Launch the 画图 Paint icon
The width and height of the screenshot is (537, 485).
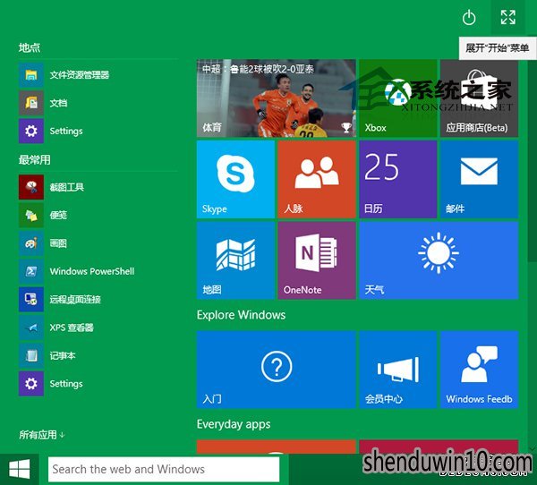pyautogui.click(x=31, y=243)
